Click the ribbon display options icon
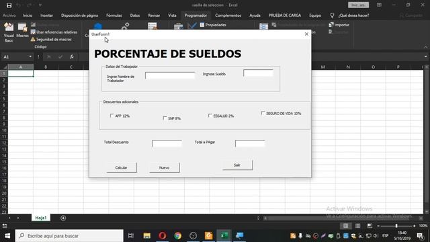This screenshot has width=430, height=242. pos(379,5)
